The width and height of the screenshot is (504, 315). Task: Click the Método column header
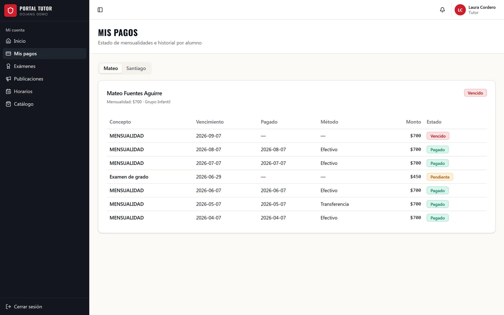coord(329,122)
